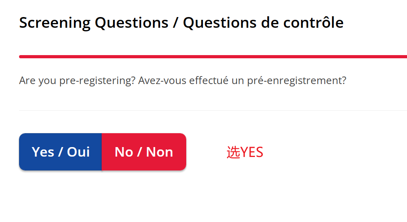407x222 pixels.
Task: Click the Screening Questions heading
Action: click(x=94, y=23)
